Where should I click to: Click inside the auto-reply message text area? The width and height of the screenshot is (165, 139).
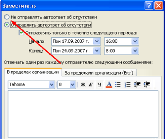(x=83, y=114)
